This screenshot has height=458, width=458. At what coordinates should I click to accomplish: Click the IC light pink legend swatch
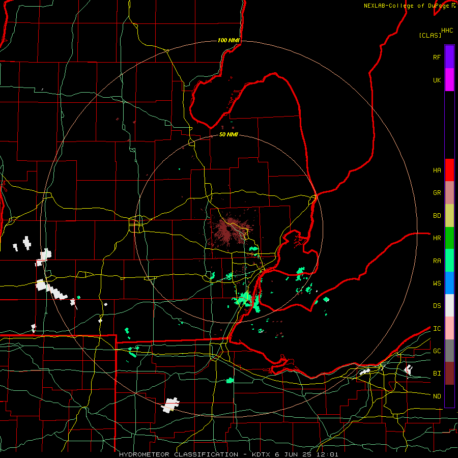pos(449,328)
